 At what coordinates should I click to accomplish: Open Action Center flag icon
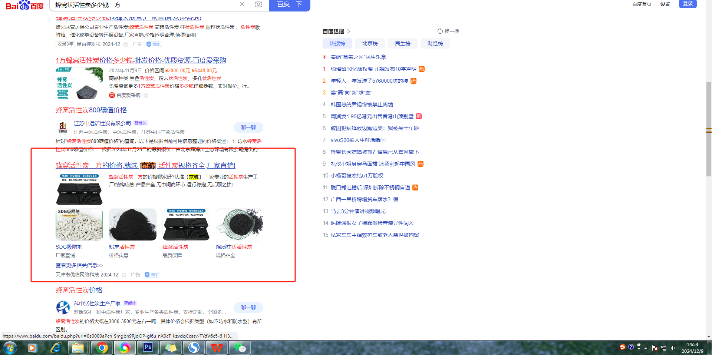click(655, 348)
